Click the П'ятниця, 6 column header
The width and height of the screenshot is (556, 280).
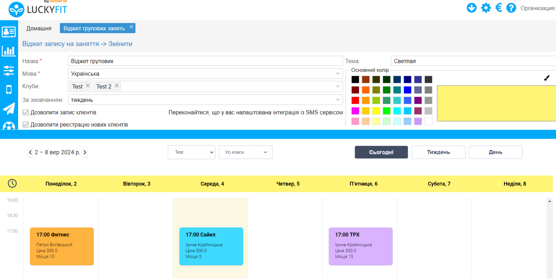364,184
